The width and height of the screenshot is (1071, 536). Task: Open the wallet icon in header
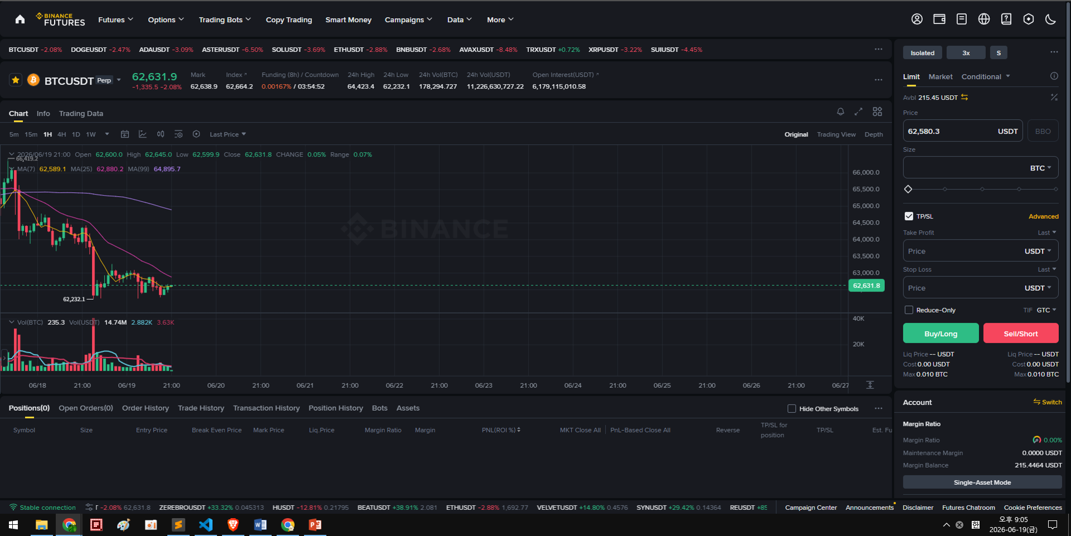click(939, 19)
